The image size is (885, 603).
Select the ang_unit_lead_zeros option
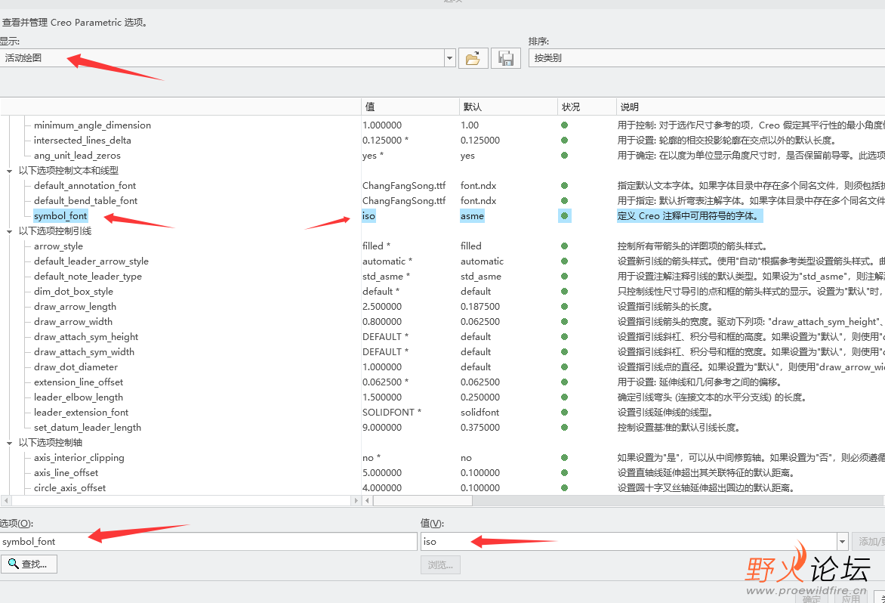77,156
